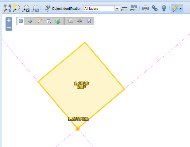
Task: Click the 1.2635 km length label
Action: tap(78, 119)
